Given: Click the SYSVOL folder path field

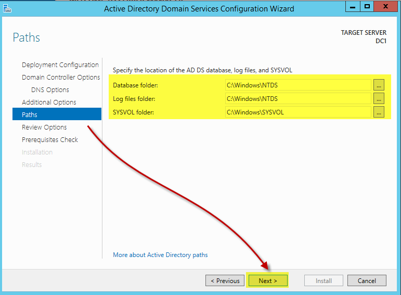Looking at the screenshot, I should pyautogui.click(x=298, y=112).
